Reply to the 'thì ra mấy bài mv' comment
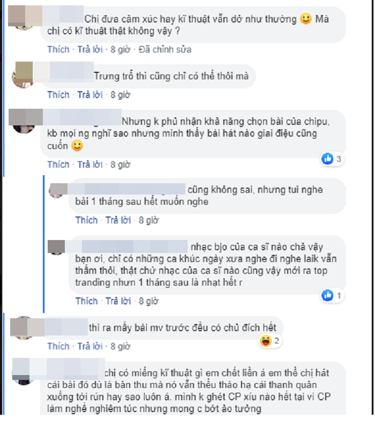The image size is (375, 426). click(90, 346)
